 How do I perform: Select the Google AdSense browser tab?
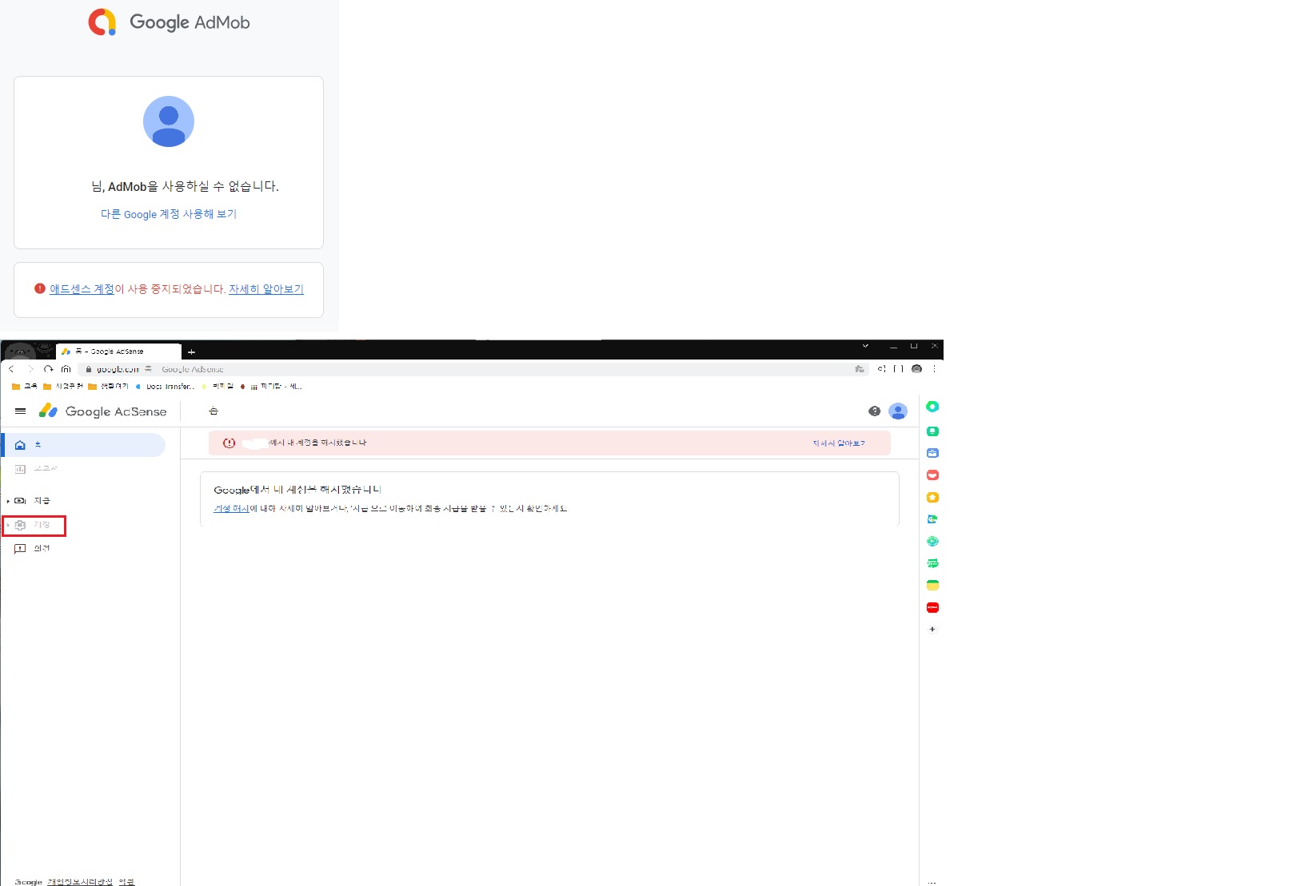pos(118,352)
